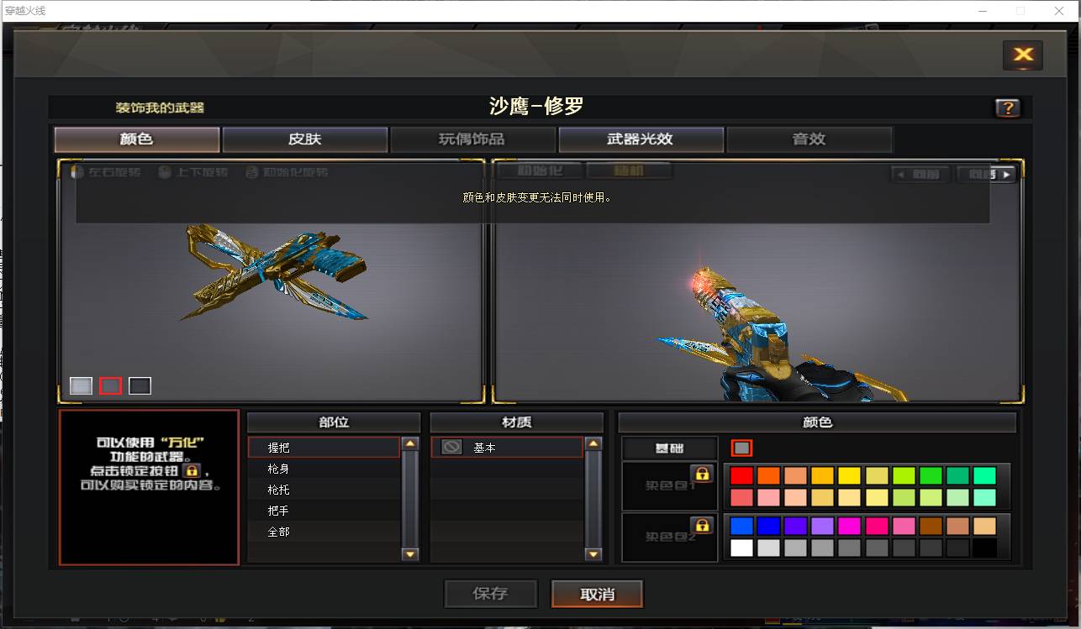Select the red-outlined medium gray background square
Screen dimensions: 1081x629
(110, 385)
